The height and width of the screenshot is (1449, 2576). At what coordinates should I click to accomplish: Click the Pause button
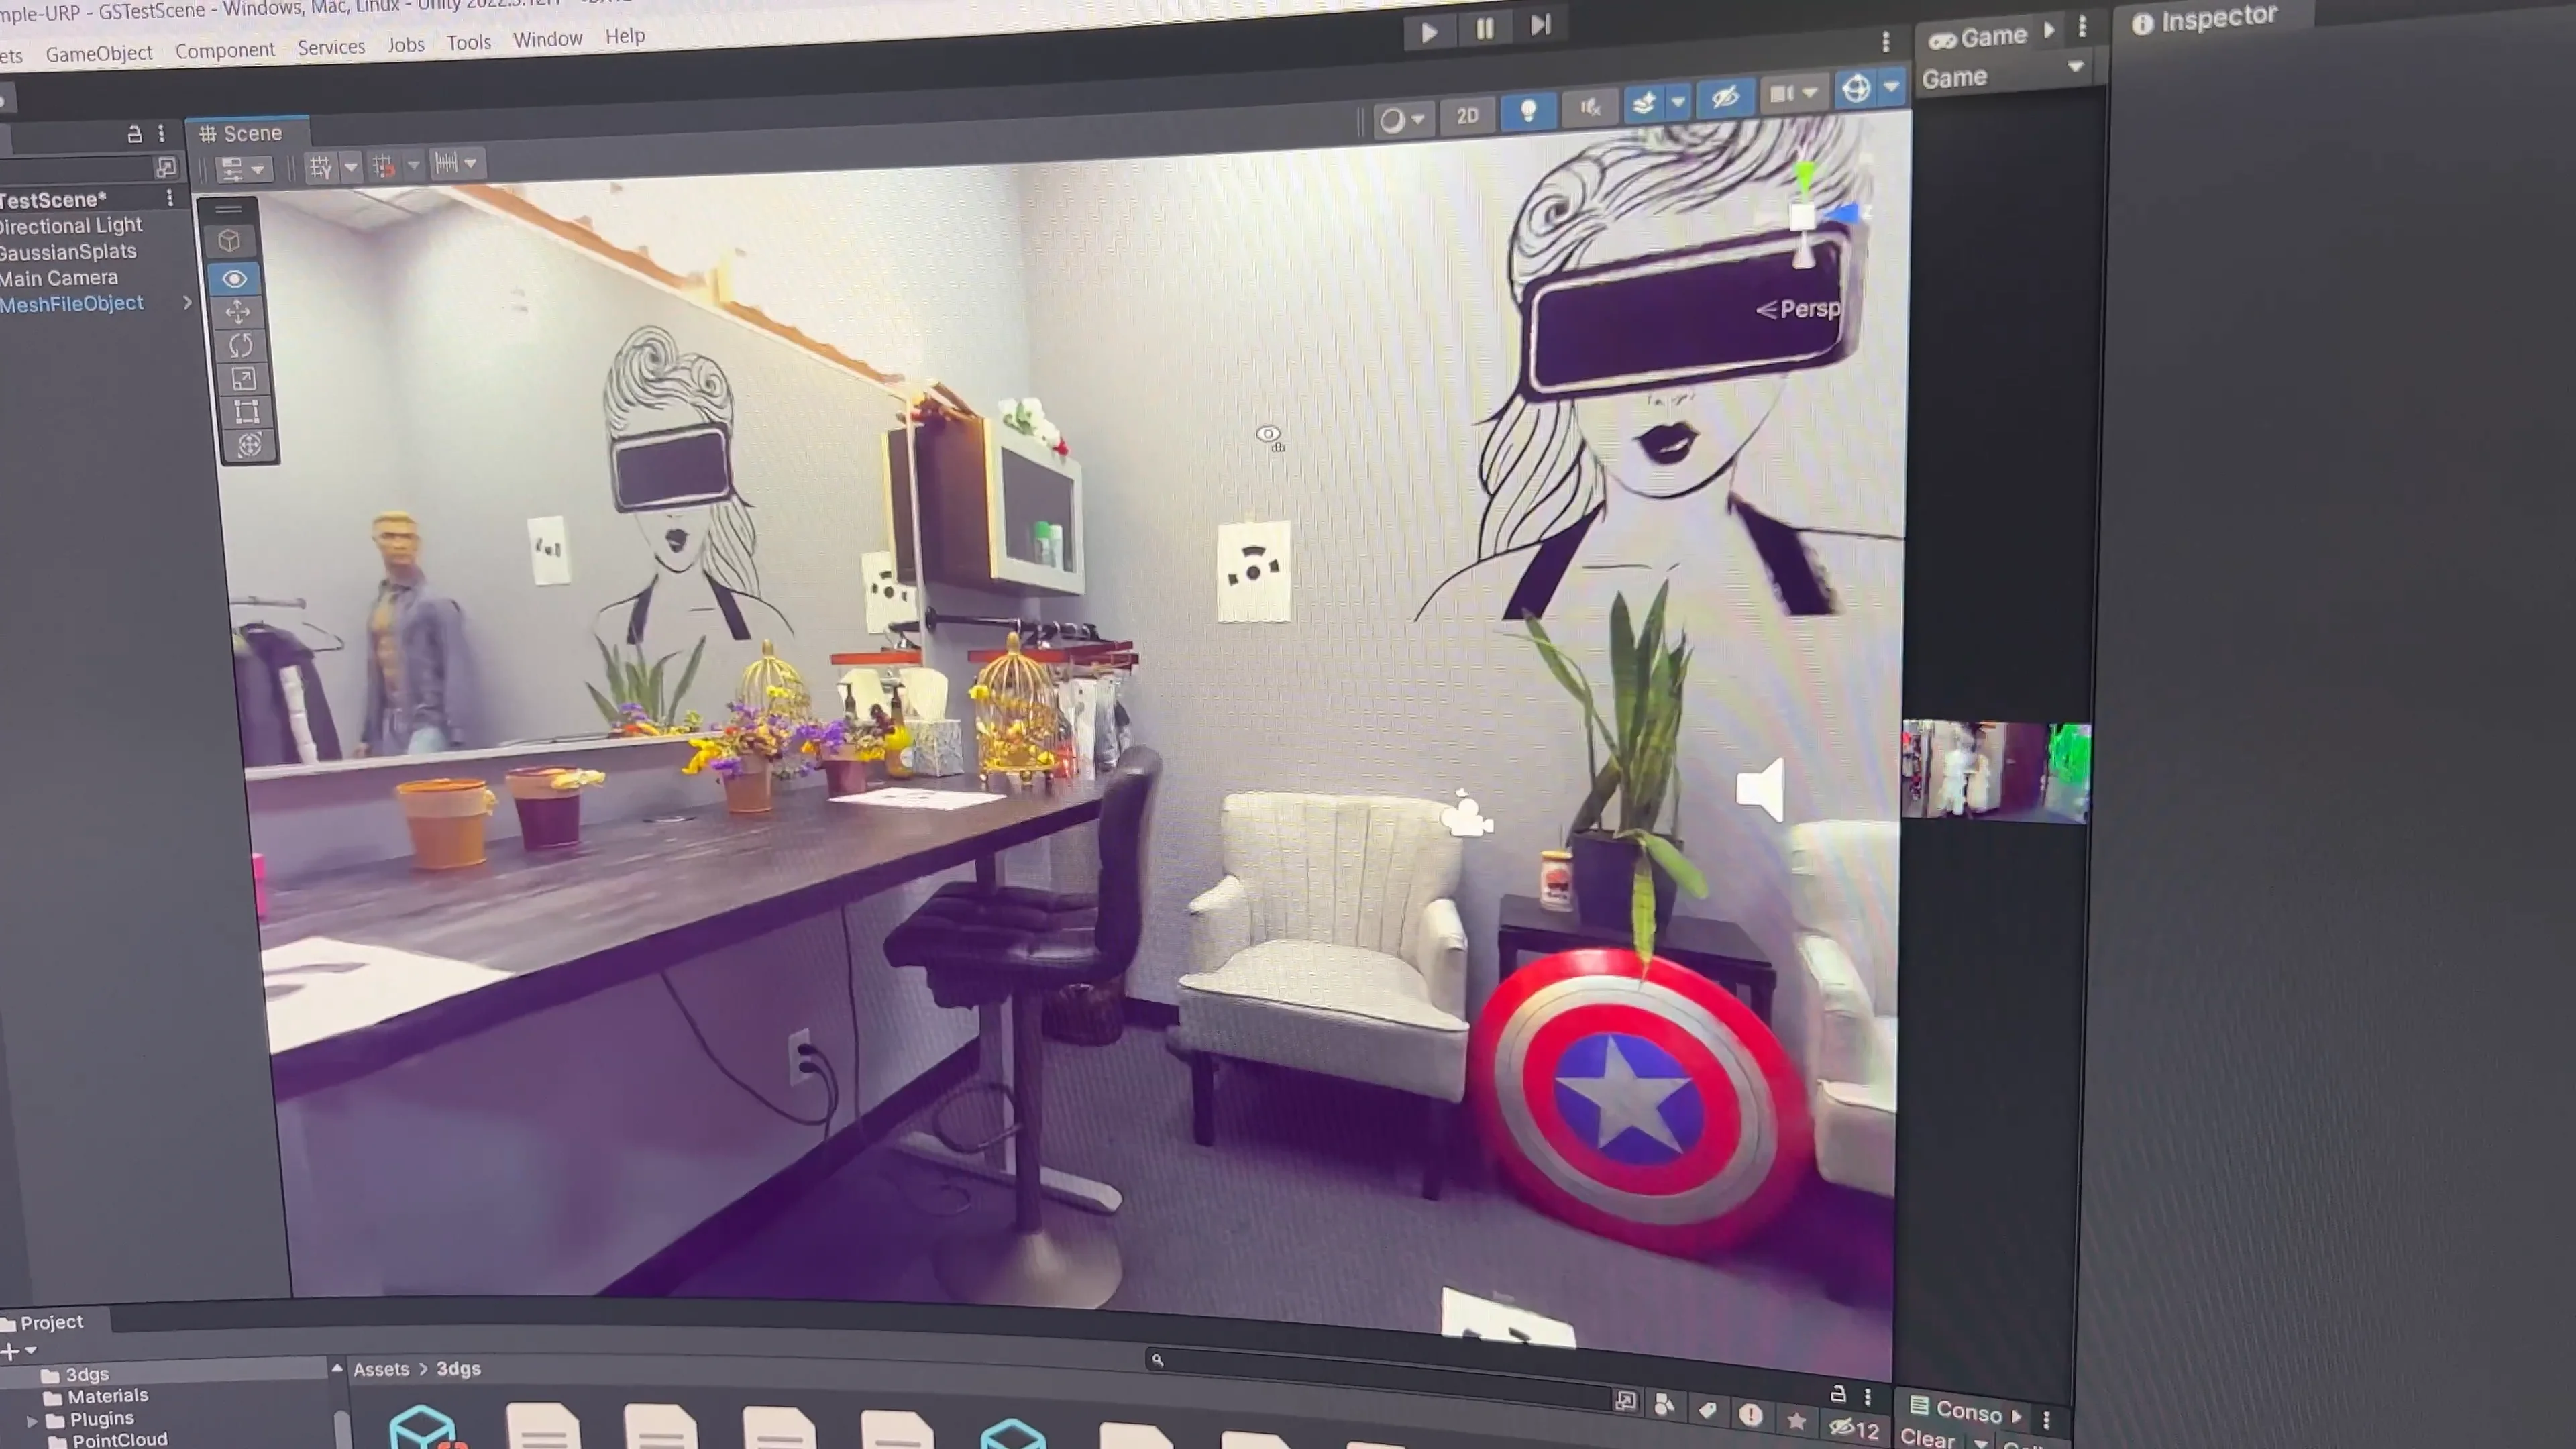pyautogui.click(x=1485, y=28)
